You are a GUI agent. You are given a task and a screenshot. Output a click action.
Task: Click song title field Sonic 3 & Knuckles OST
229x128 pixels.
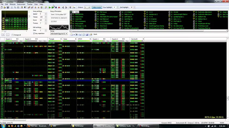click(59, 15)
